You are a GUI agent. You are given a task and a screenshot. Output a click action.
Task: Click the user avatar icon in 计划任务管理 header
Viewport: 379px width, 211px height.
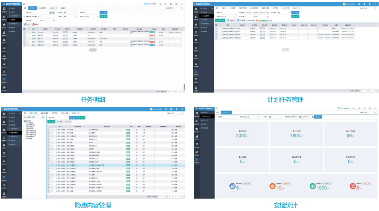[x=343, y=4]
